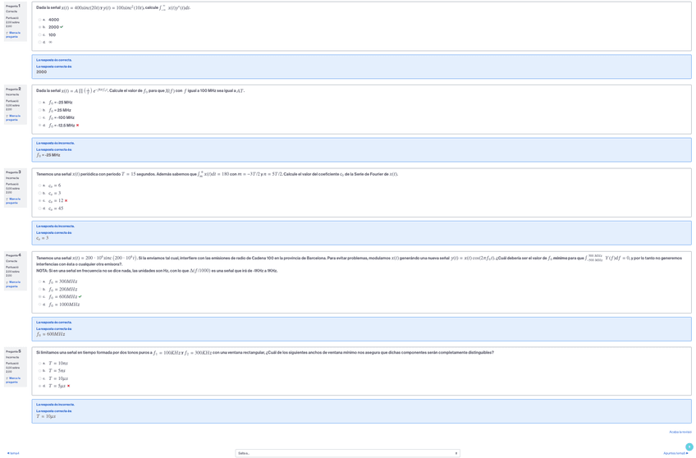Select c0 = 45 option in question 3
Viewport: 696px width, 458px height.
[x=39, y=208]
